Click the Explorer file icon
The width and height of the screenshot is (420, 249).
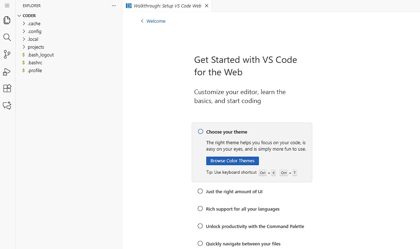click(7, 20)
